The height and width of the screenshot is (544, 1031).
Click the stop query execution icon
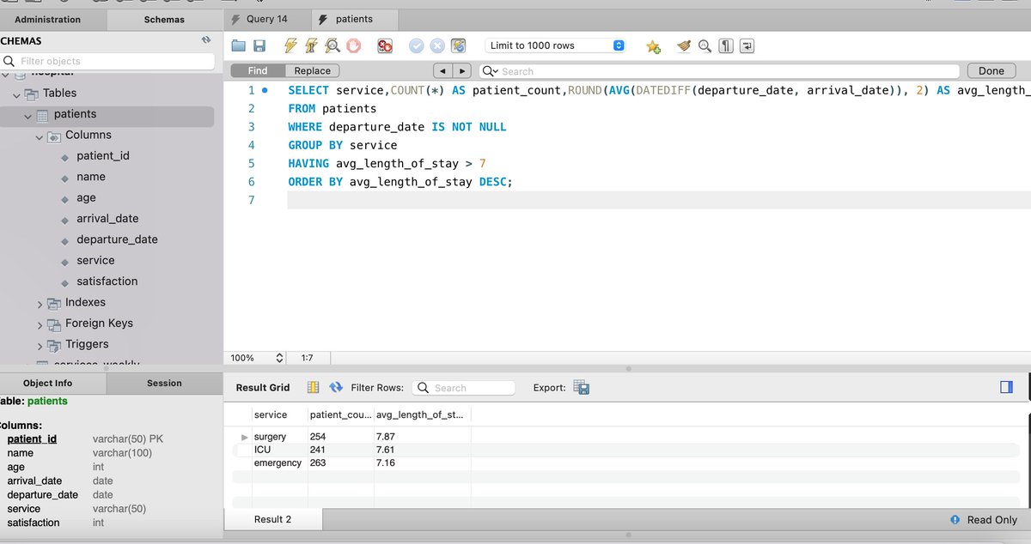[x=351, y=45]
